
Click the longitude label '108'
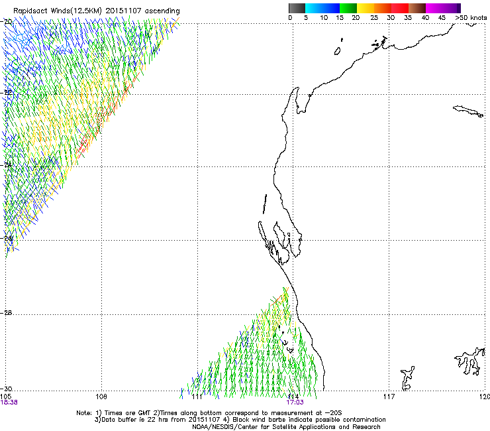101,397
